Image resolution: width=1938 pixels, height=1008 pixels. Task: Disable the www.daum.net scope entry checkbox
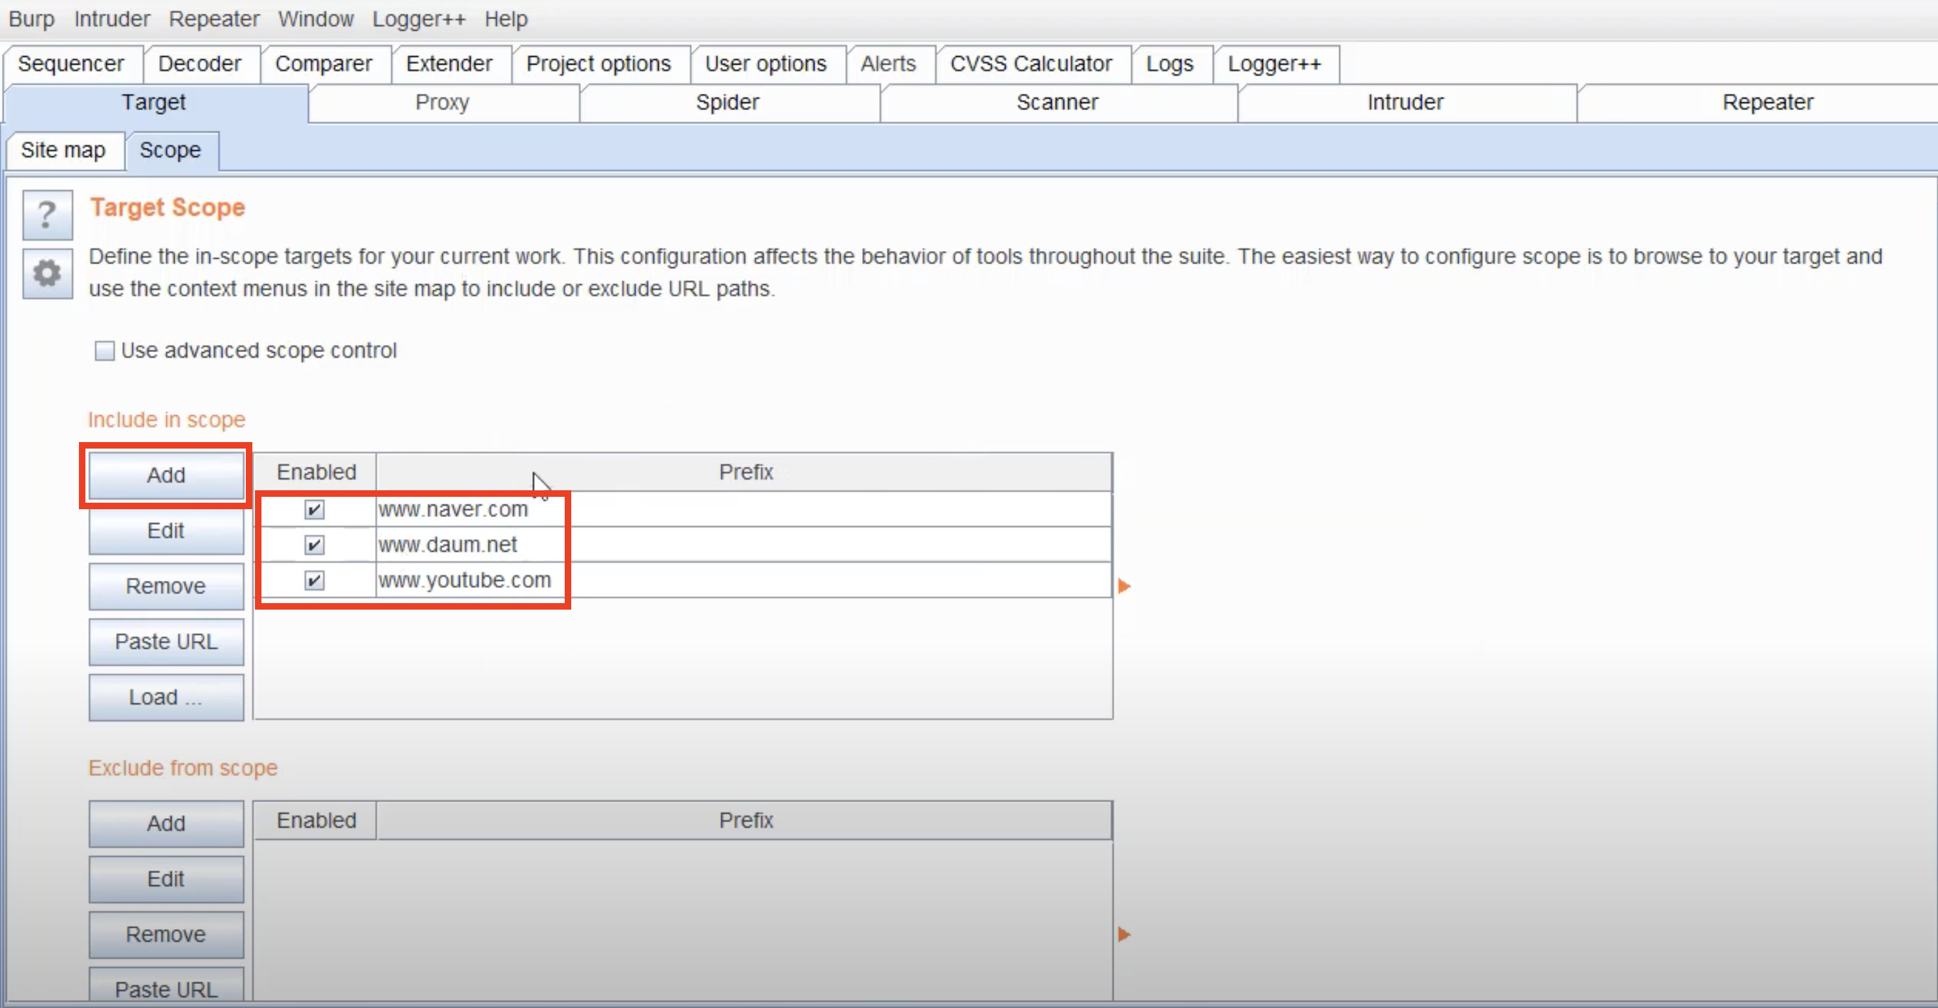pyautogui.click(x=314, y=544)
